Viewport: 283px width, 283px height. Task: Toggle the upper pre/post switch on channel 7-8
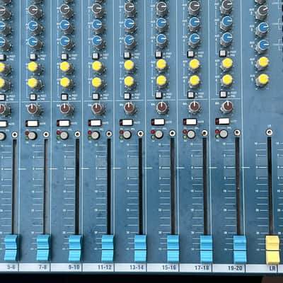click(33, 57)
